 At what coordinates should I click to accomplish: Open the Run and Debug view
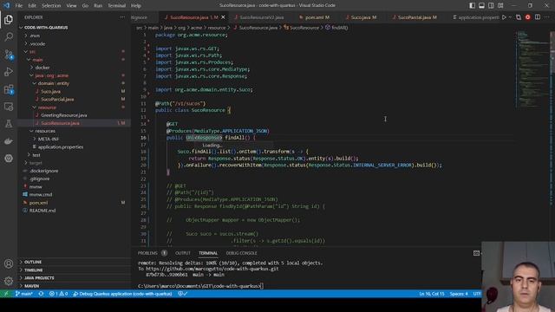(9, 71)
